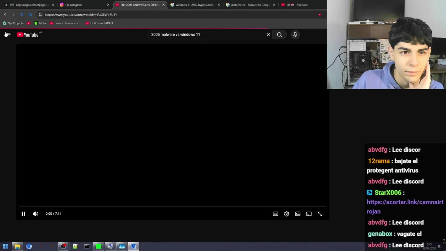This screenshot has height=251, width=446.
Task: Enter fullscreen mode on player
Action: click(320, 214)
